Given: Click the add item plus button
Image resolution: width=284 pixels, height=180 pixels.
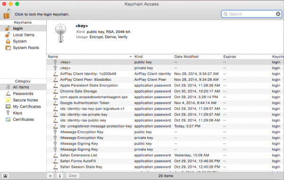Looking at the screenshot, I should (50, 176).
